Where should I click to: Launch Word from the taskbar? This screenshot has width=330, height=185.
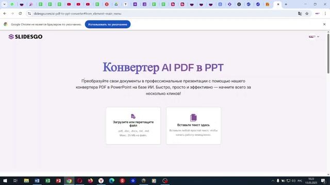pyautogui.click(x=37, y=180)
